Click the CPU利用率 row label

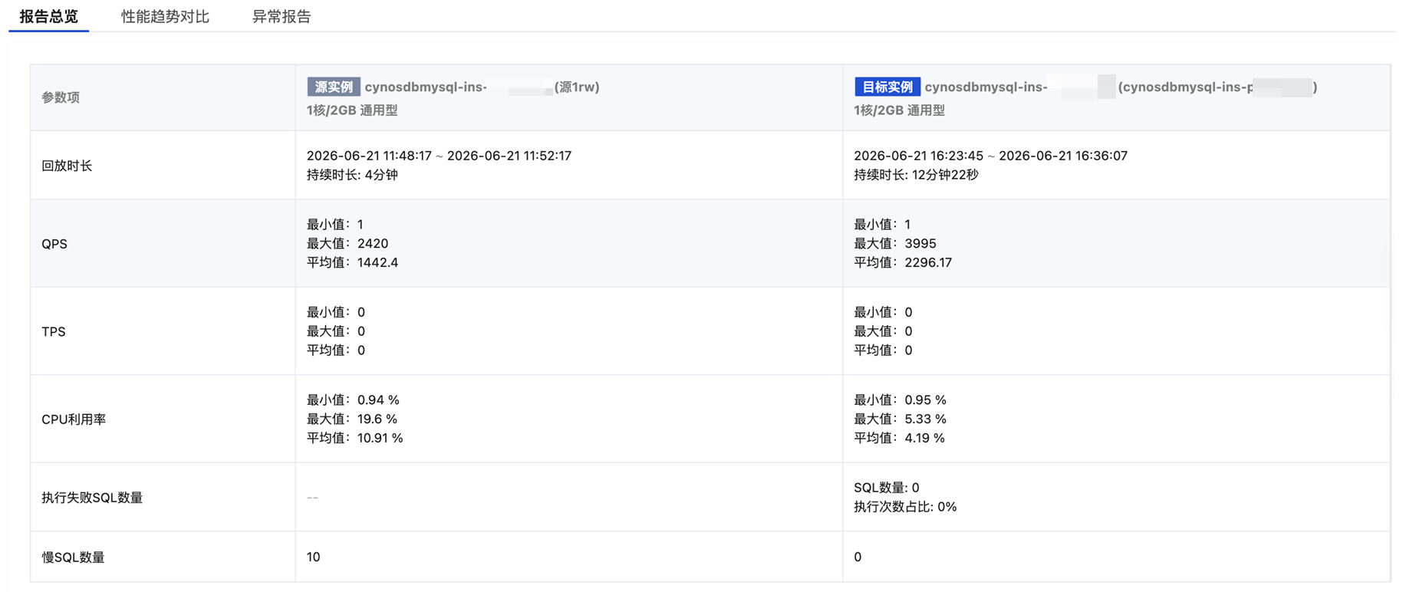tap(74, 419)
